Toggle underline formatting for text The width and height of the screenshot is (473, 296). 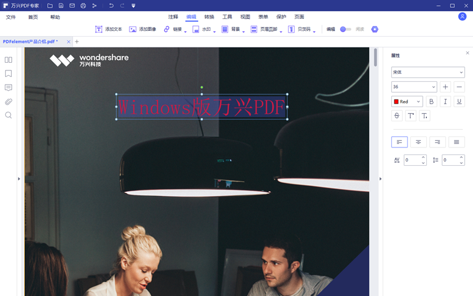(459, 101)
